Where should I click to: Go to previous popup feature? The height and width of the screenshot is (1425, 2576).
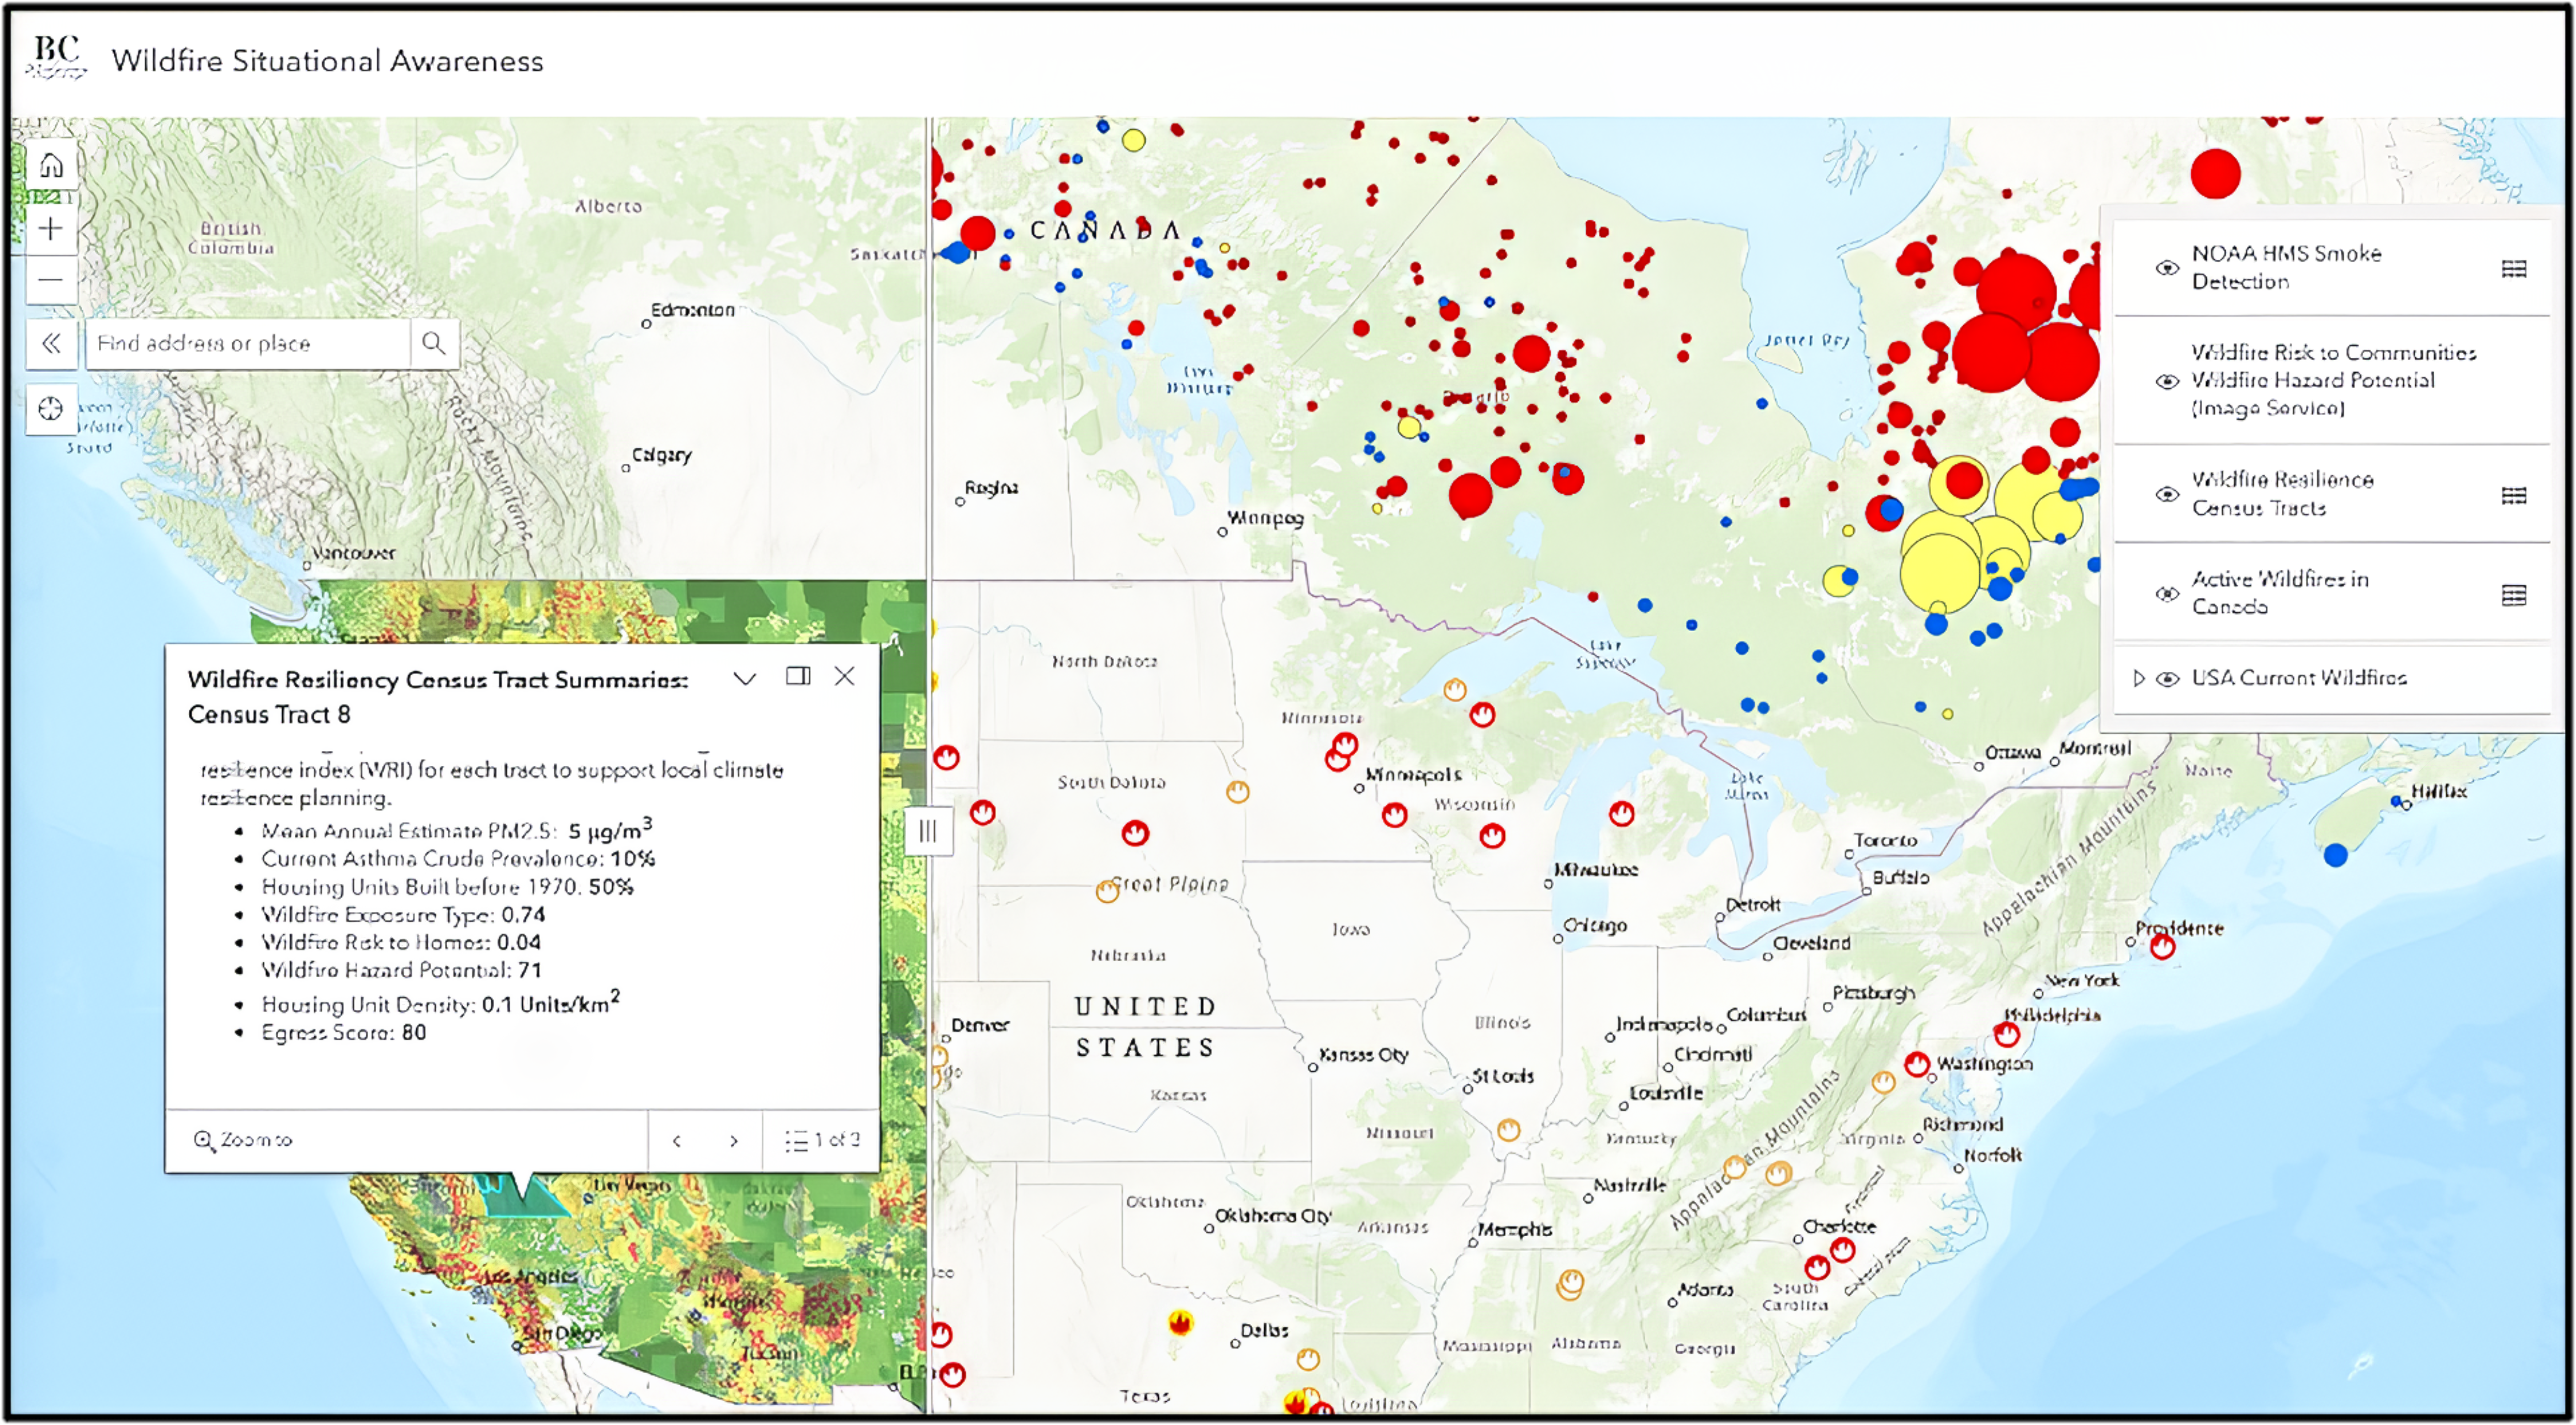677,1140
